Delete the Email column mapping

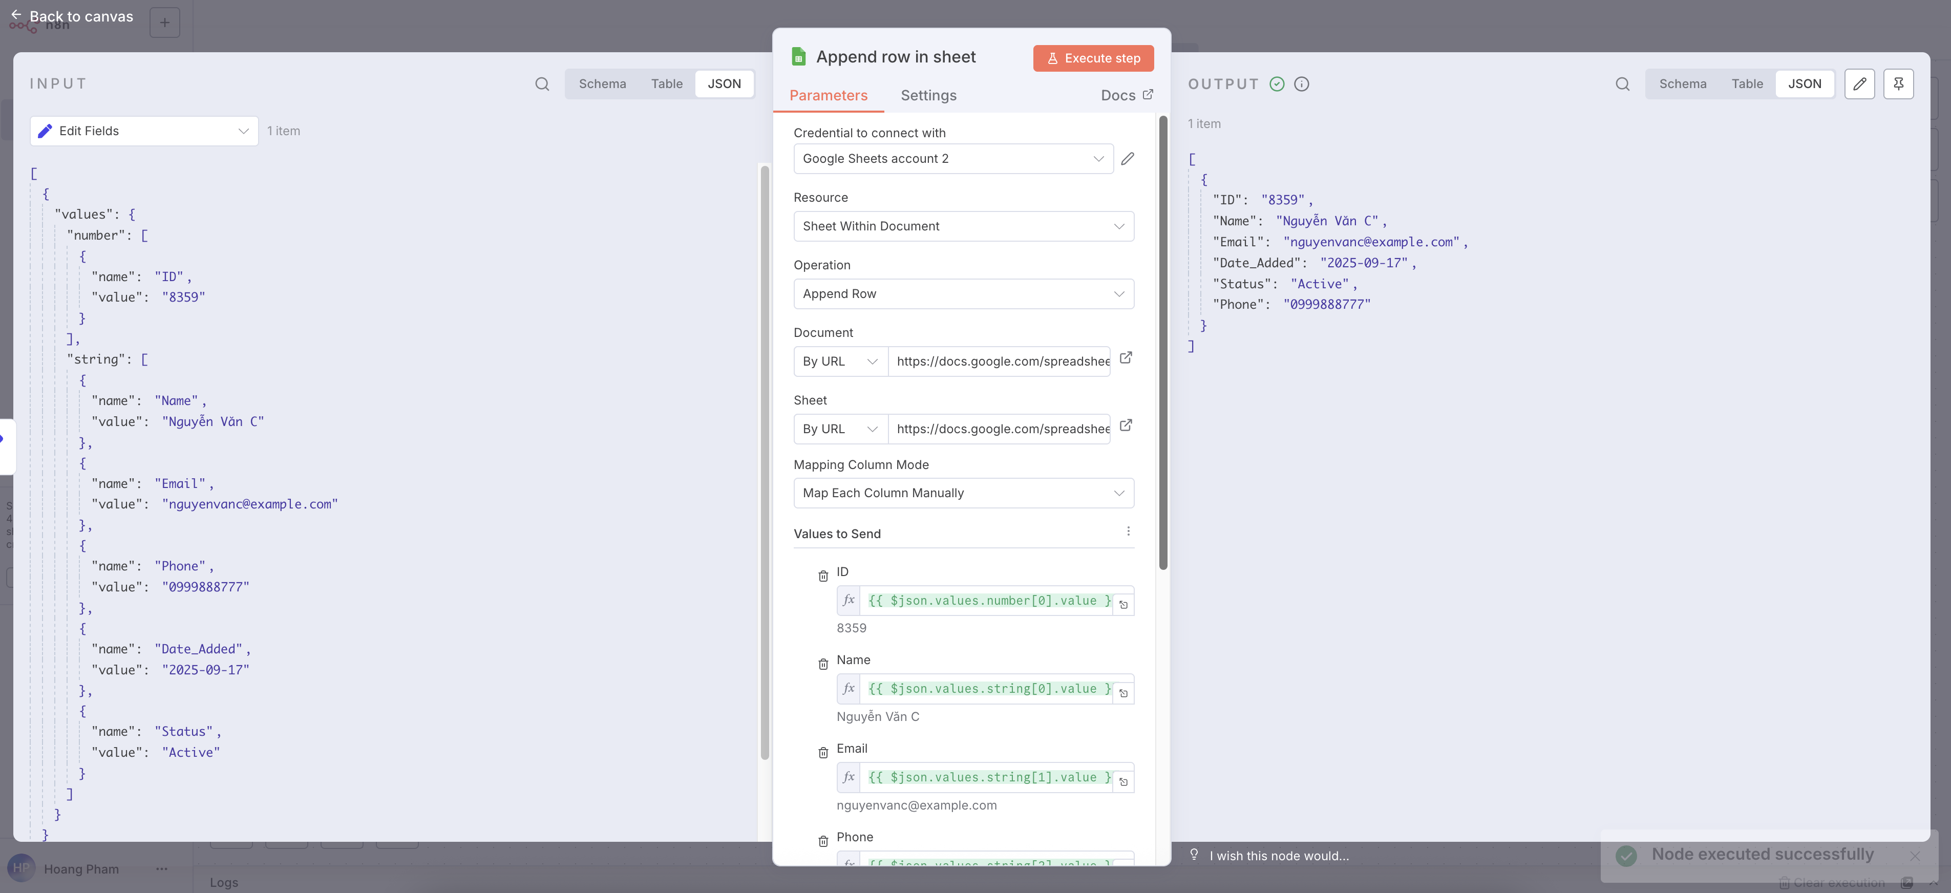coord(823,753)
